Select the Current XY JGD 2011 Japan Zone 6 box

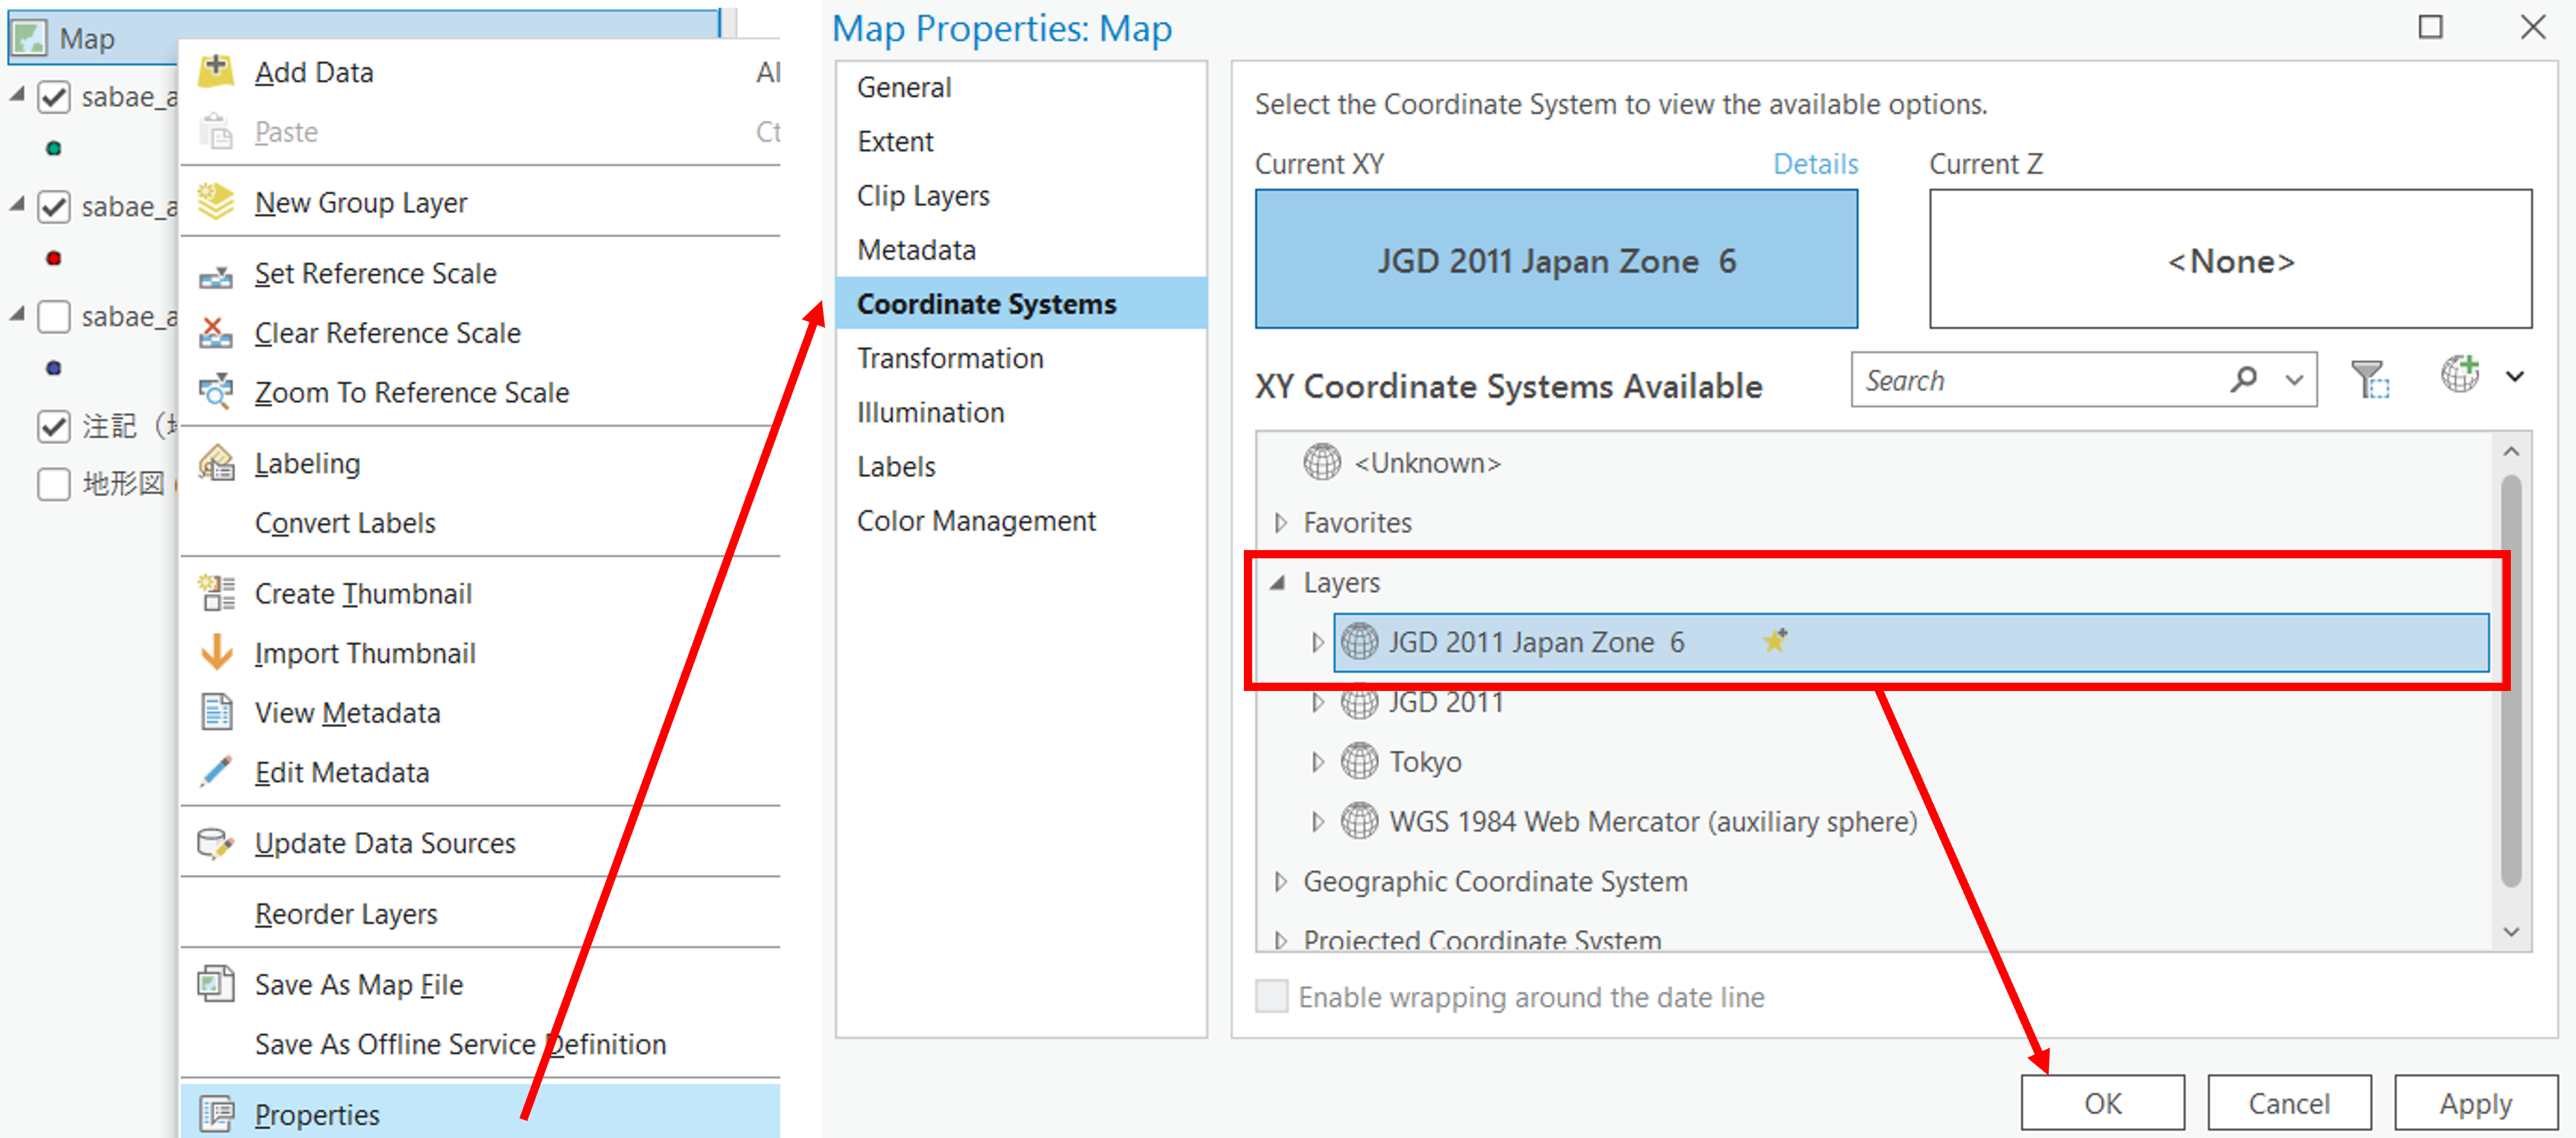tap(1556, 259)
